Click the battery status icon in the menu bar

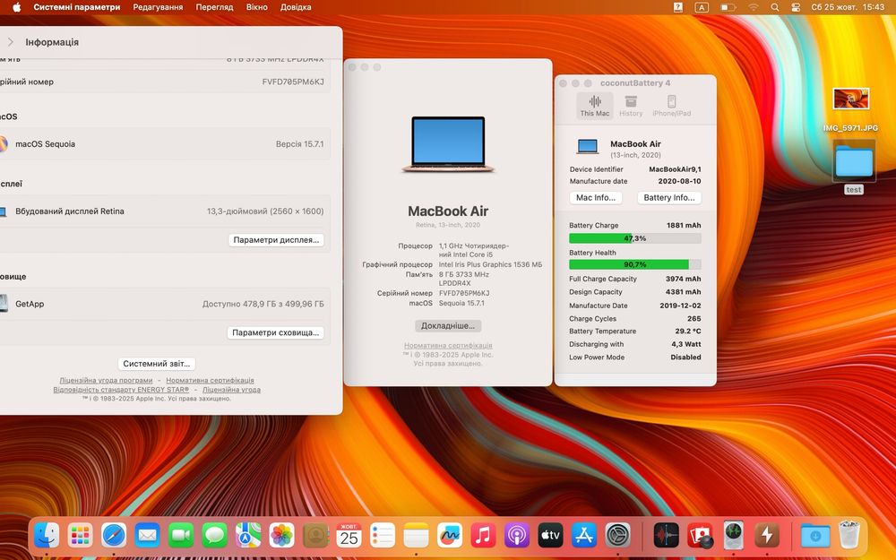pos(728,7)
